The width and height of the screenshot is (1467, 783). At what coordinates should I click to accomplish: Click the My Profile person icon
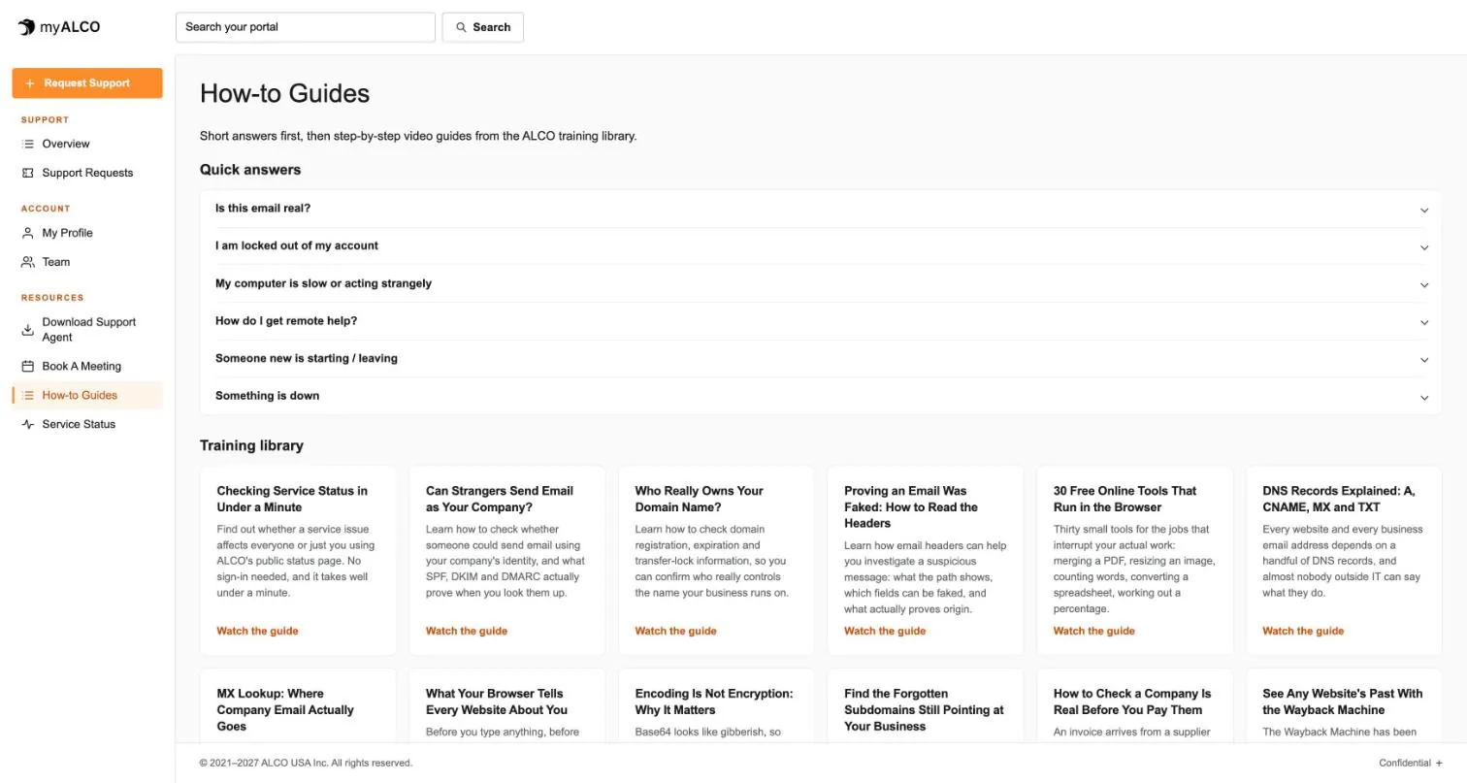28,233
